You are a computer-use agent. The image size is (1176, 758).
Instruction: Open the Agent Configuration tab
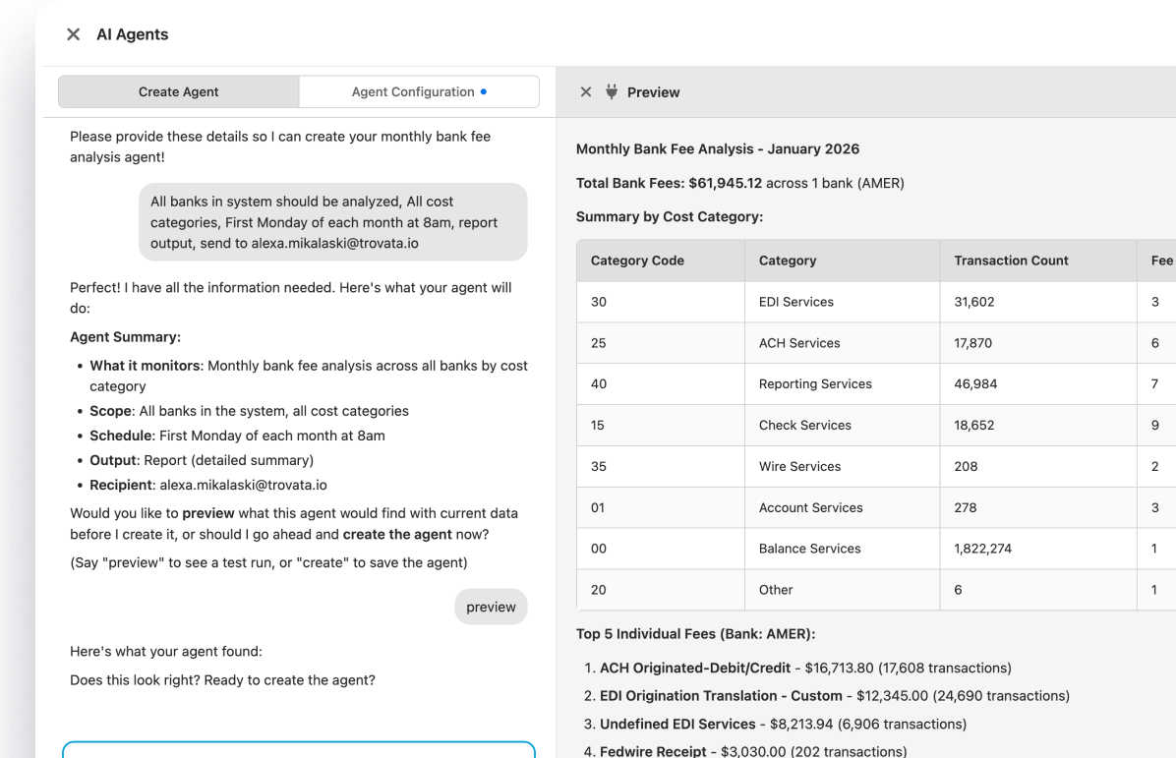[413, 91]
